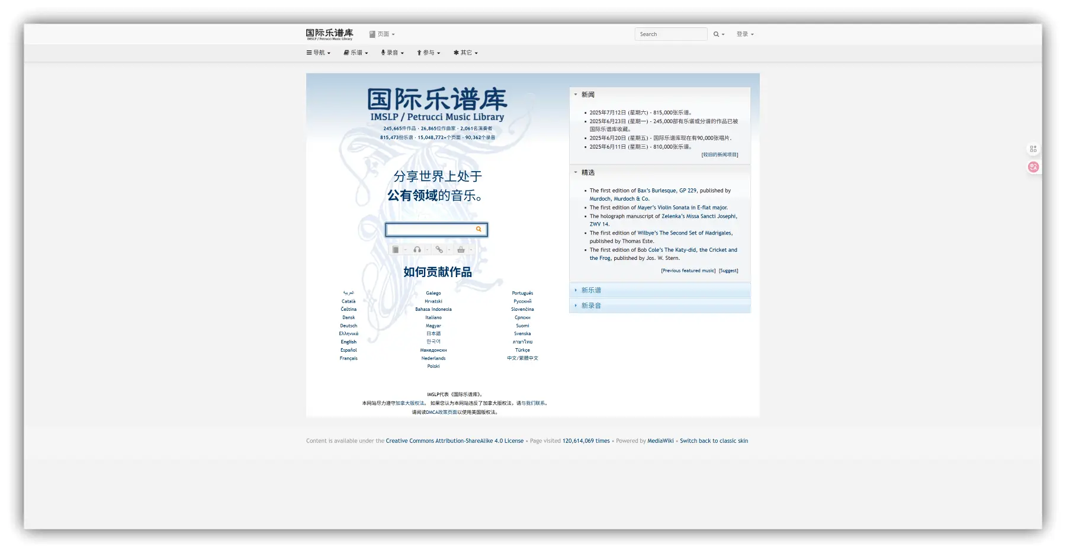Open the 页面 dropdown menu
Screen dimensions: 1066x553
point(382,34)
